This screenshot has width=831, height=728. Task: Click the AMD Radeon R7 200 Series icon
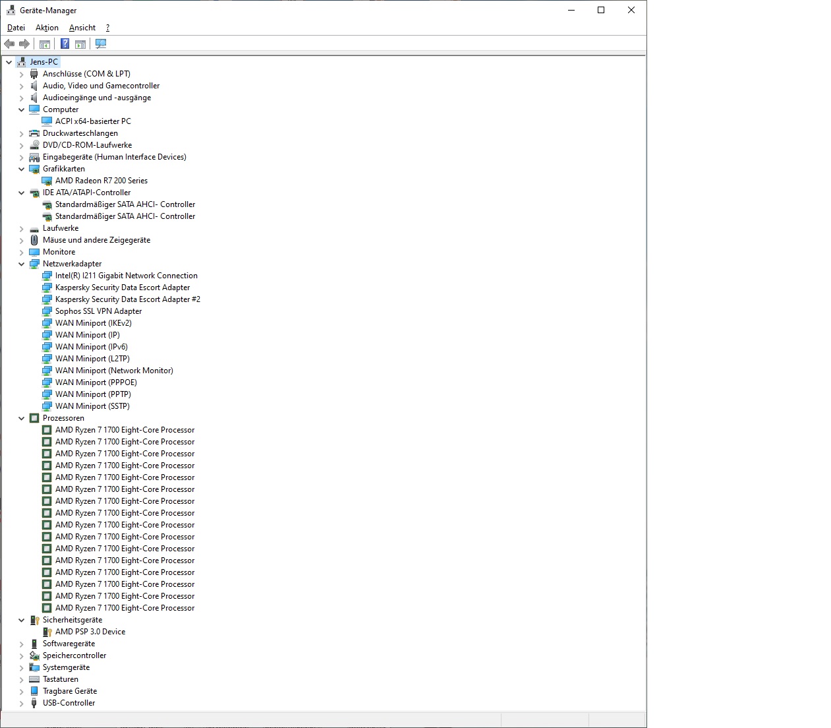click(47, 181)
